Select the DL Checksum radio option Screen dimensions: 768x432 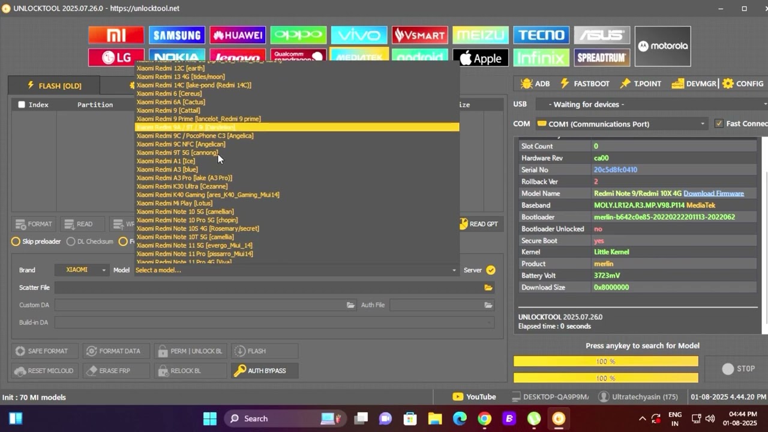click(89, 241)
